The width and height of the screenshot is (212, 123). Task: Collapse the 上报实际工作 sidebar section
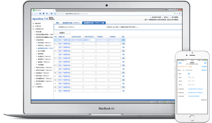[x=33, y=29]
